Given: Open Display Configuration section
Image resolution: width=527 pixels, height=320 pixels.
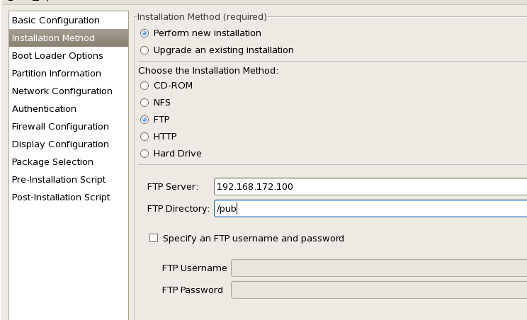Looking at the screenshot, I should (59, 144).
